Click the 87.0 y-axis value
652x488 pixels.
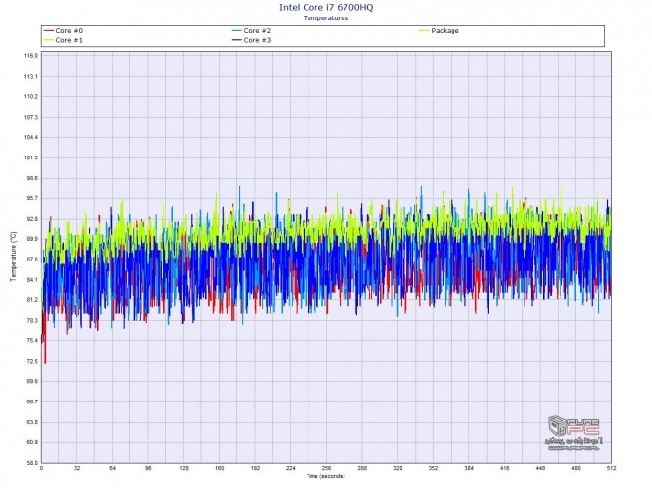31,260
